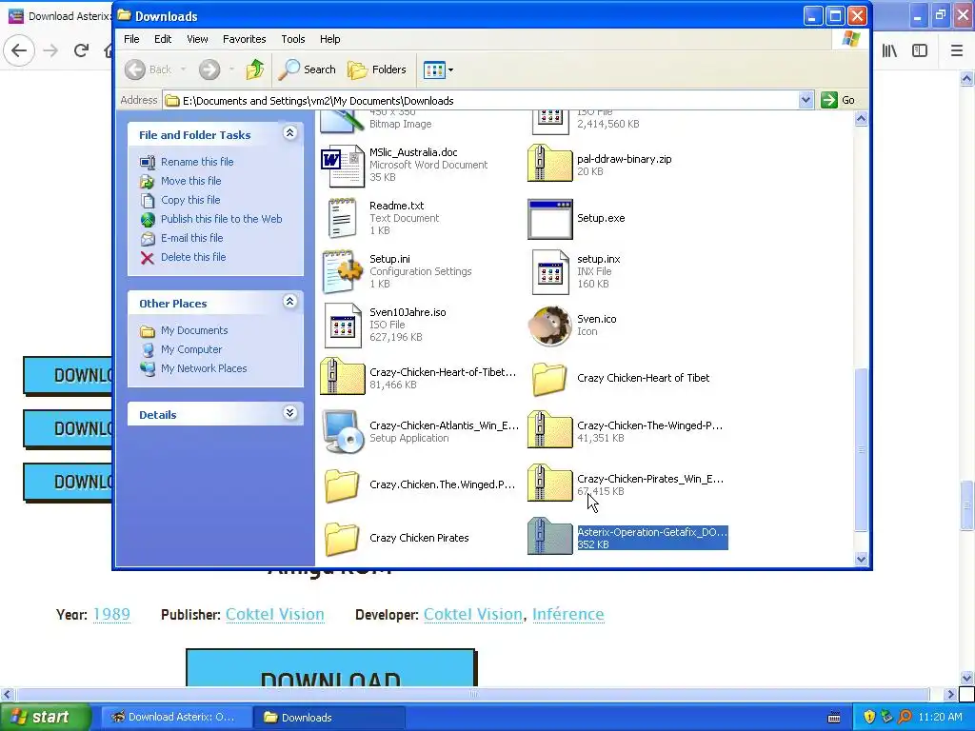Go to My Computer in Other Places
This screenshot has height=731, width=975.
(x=190, y=349)
